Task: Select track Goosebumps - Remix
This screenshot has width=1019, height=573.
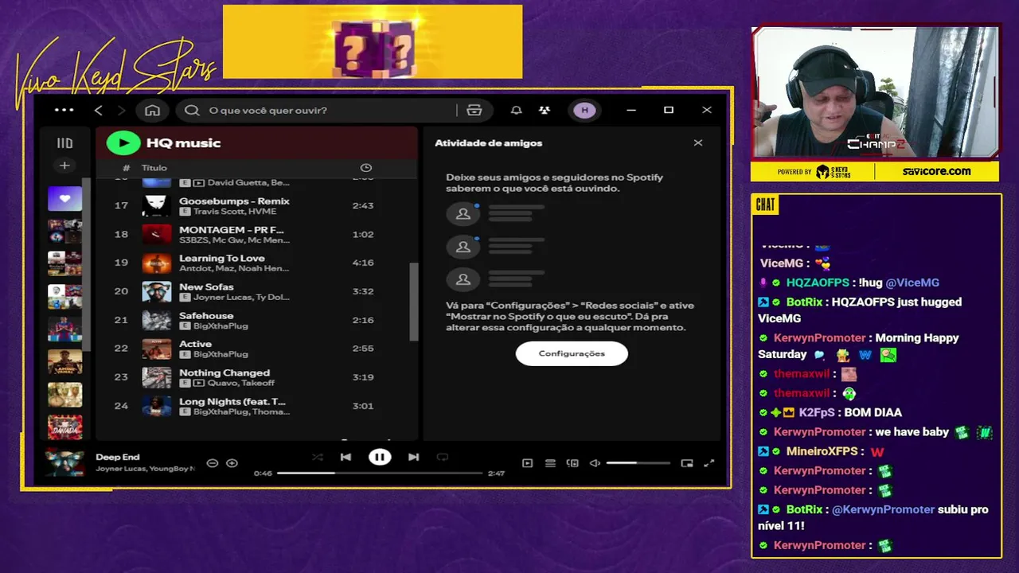Action: coord(257,205)
